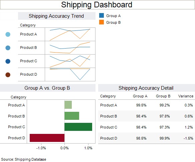Screen dimensions: 195x162
Task: Click the Group A vs. Group B title
Action: 47,88
